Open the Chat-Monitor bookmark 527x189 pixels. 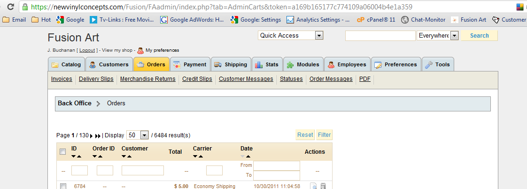click(424, 19)
